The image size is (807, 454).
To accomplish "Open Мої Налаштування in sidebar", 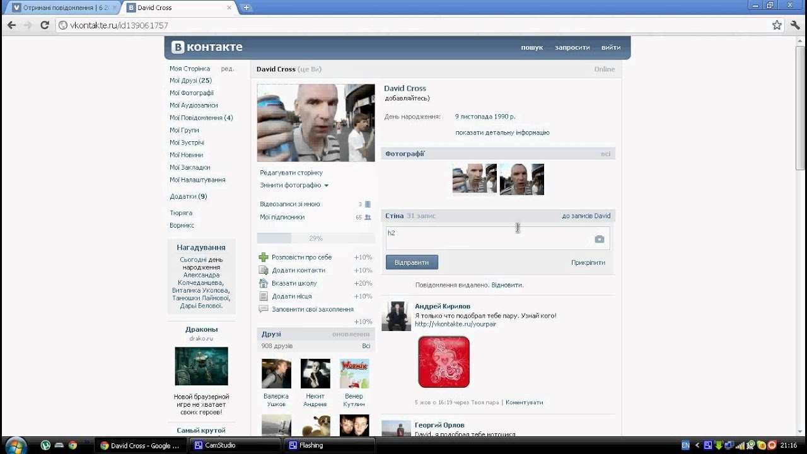I will click(x=197, y=180).
